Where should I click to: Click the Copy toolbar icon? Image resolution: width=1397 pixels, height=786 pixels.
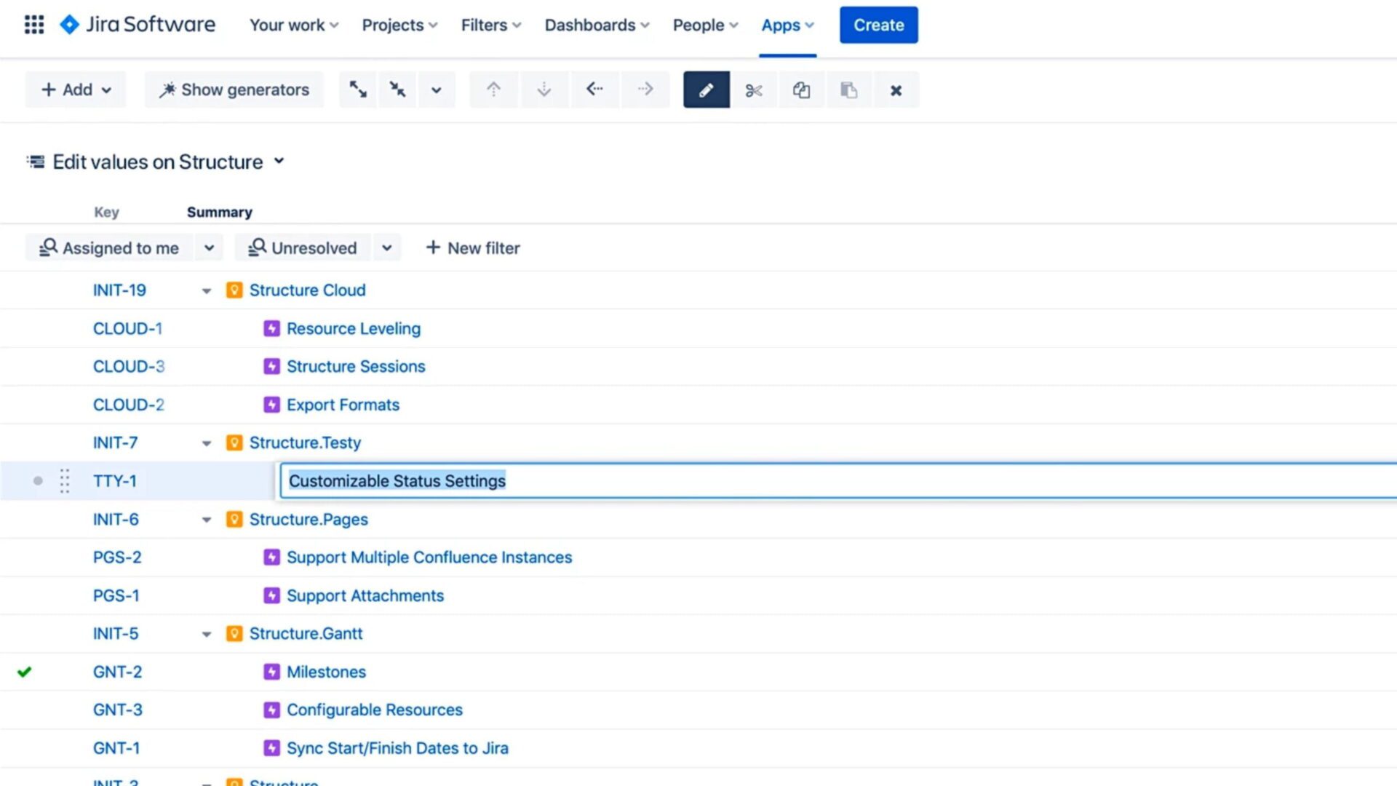click(801, 90)
